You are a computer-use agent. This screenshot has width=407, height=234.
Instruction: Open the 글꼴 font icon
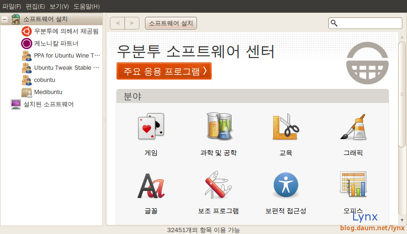click(x=151, y=186)
